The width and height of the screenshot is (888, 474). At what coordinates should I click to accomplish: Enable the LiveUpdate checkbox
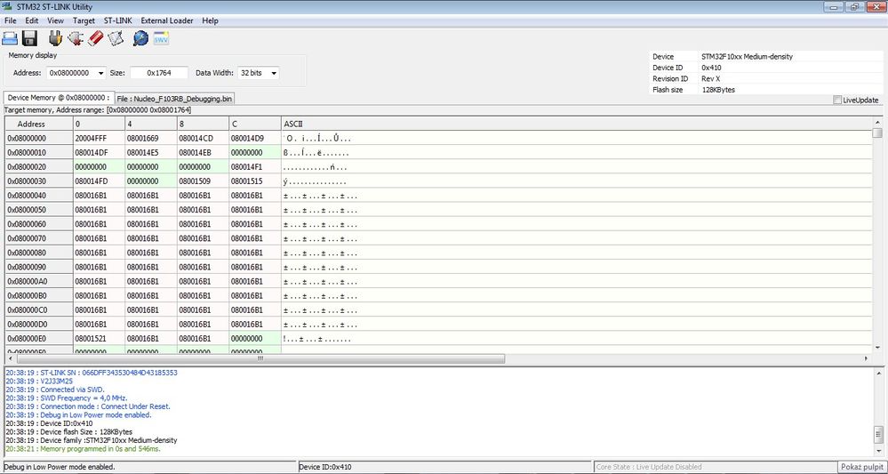pos(837,100)
